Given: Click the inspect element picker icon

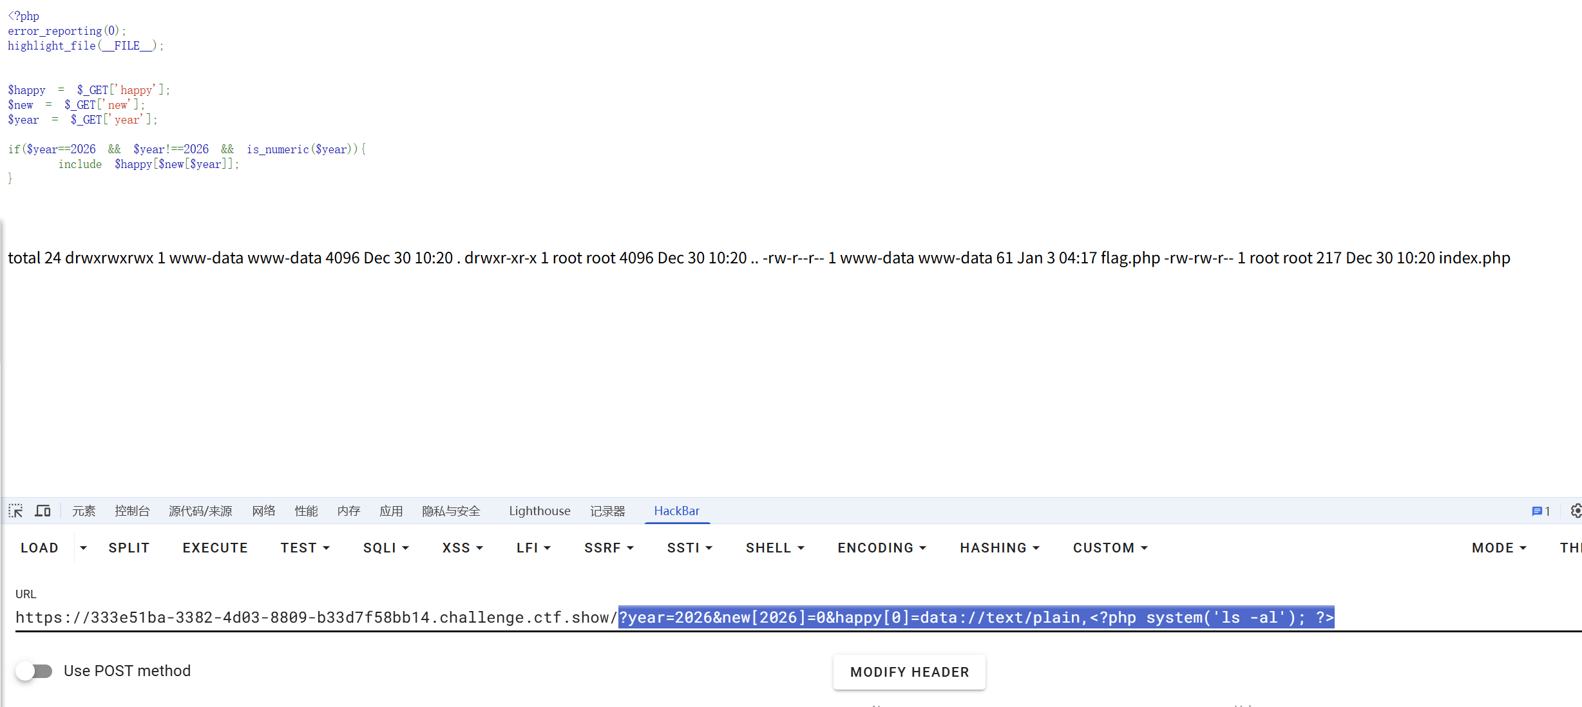Looking at the screenshot, I should (x=15, y=511).
